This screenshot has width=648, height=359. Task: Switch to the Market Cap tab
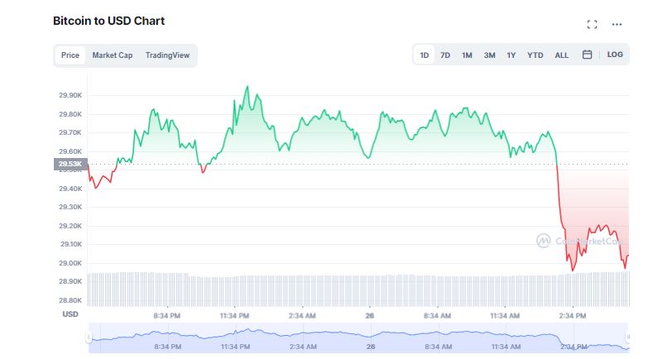tap(112, 55)
